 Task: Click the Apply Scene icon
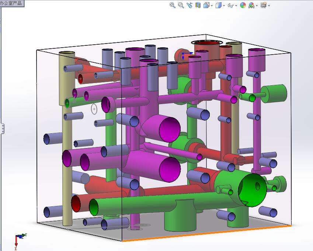click(251, 5)
